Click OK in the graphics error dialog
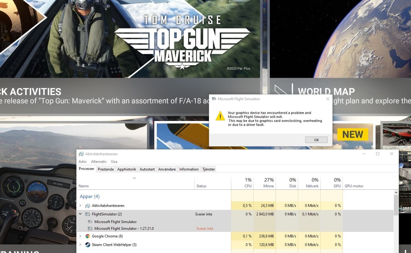The image size is (411, 253). coord(316,140)
